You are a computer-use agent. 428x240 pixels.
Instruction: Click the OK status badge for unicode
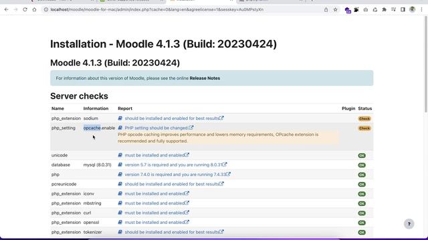(x=362, y=155)
